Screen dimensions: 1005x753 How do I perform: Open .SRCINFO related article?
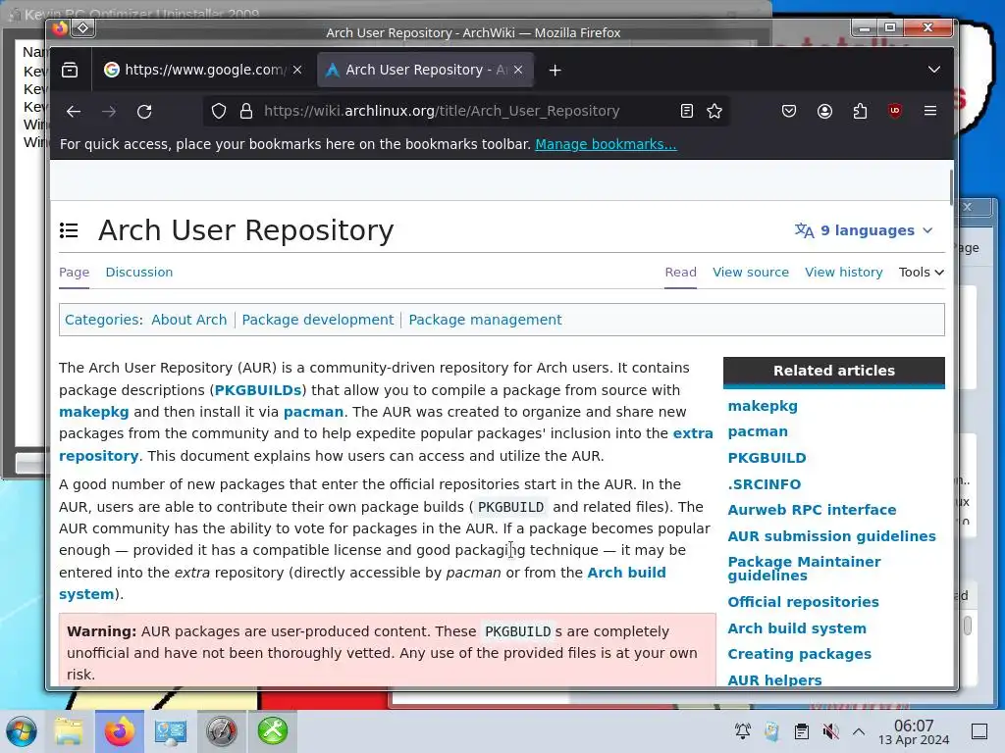[764, 484]
